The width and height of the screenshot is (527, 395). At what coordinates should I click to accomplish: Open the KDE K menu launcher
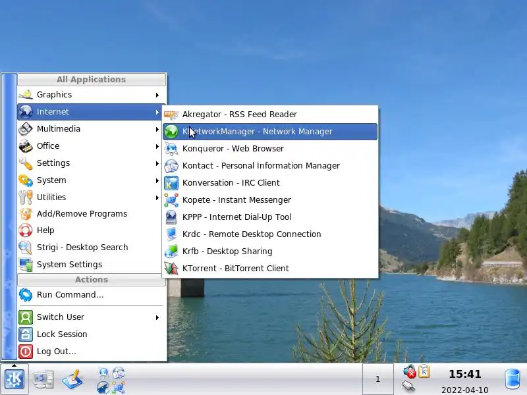click(x=14, y=379)
